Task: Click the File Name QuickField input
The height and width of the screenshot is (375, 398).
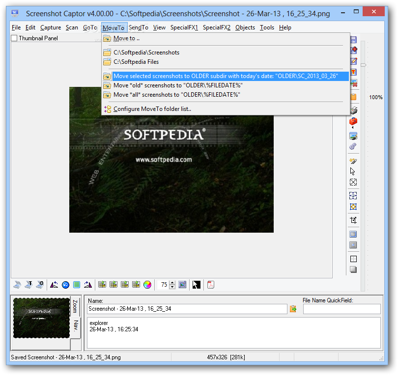Action: point(341,309)
